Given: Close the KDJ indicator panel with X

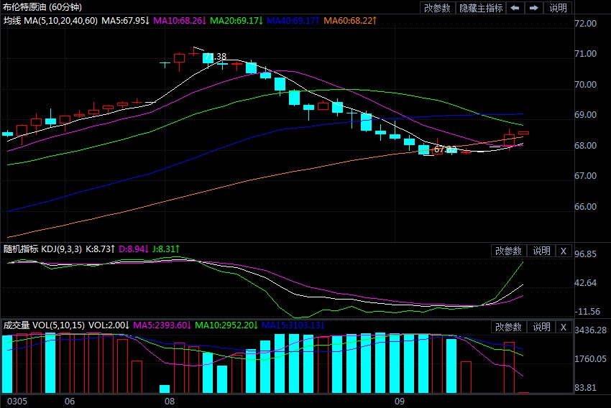Looking at the screenshot, I should (564, 251).
